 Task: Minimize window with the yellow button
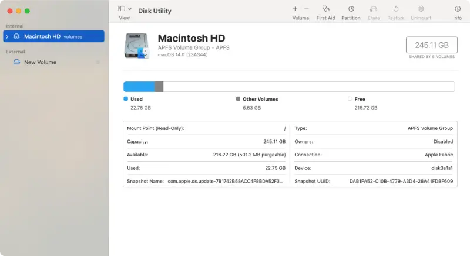pos(19,11)
